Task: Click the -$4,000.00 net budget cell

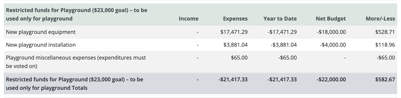Action: (333, 45)
